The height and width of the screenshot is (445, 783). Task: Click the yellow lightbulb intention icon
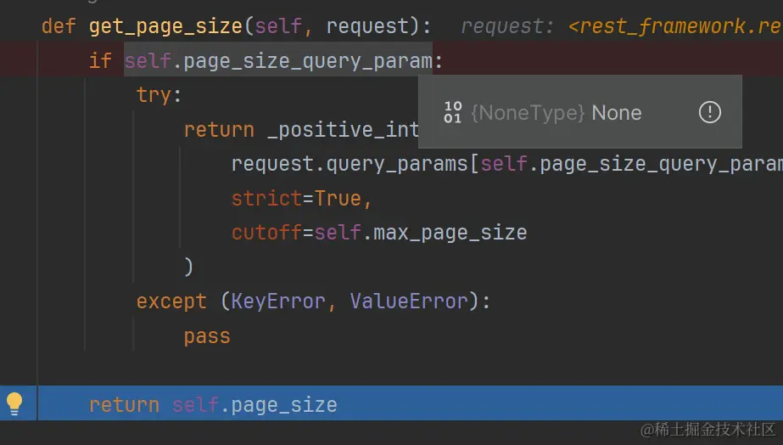(x=14, y=403)
